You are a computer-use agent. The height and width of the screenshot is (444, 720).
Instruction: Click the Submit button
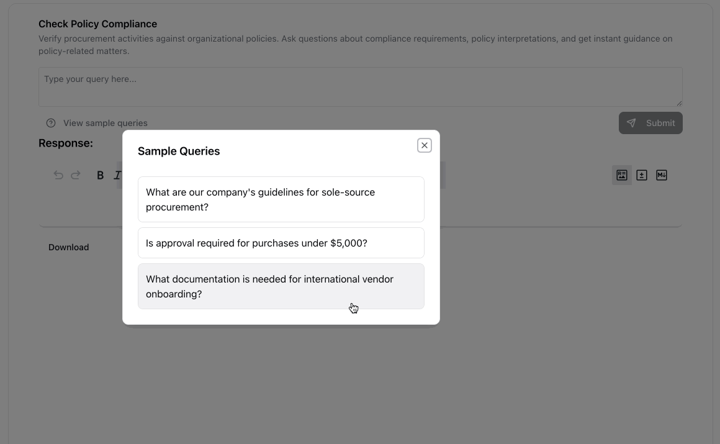(650, 123)
